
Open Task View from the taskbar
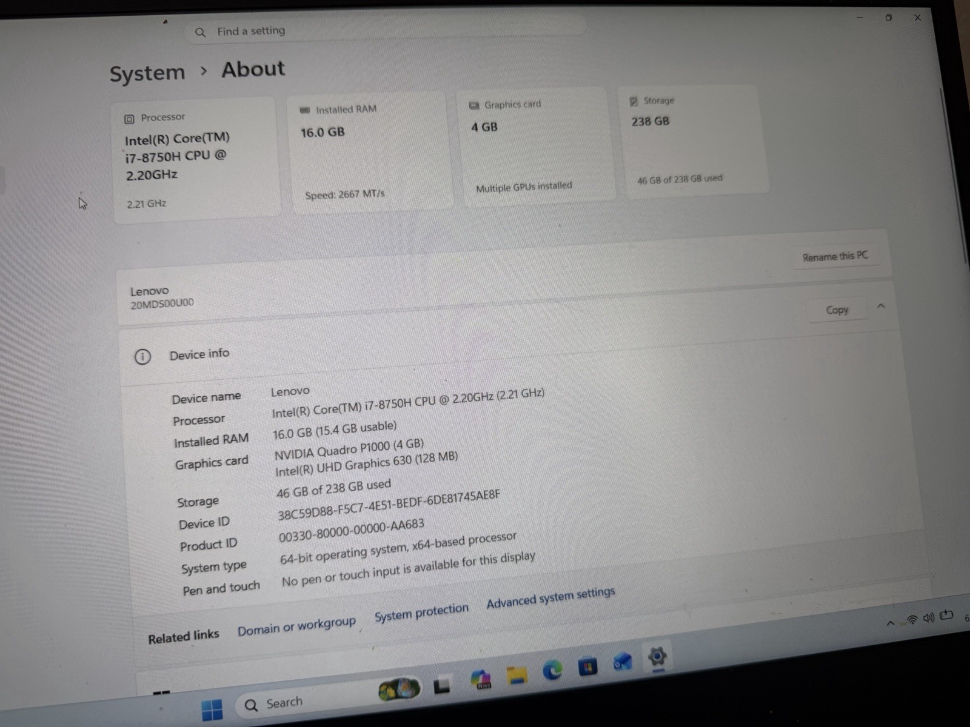[442, 686]
